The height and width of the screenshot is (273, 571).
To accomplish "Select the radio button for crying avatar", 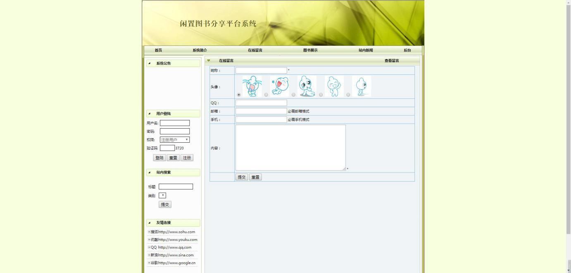I will pos(239,95).
